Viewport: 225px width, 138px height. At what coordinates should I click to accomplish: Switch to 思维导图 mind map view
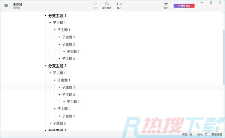(217, 134)
